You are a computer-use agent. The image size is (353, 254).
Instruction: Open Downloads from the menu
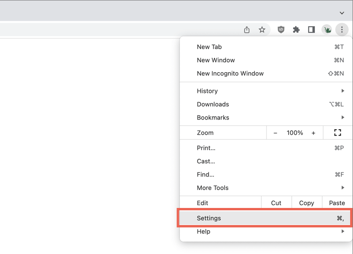click(213, 104)
